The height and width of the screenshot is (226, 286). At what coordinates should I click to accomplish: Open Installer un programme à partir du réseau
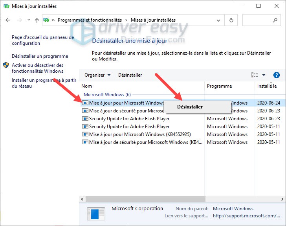tap(44, 83)
